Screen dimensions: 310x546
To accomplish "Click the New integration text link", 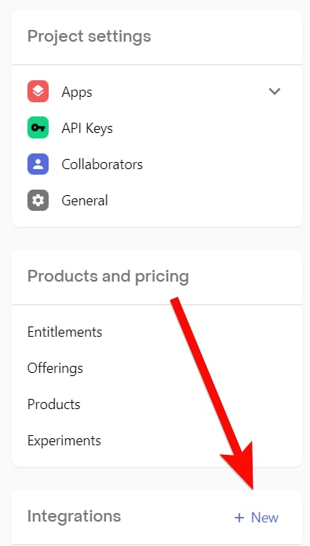I will click(x=264, y=518).
